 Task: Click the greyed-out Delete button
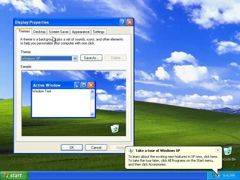point(115,58)
